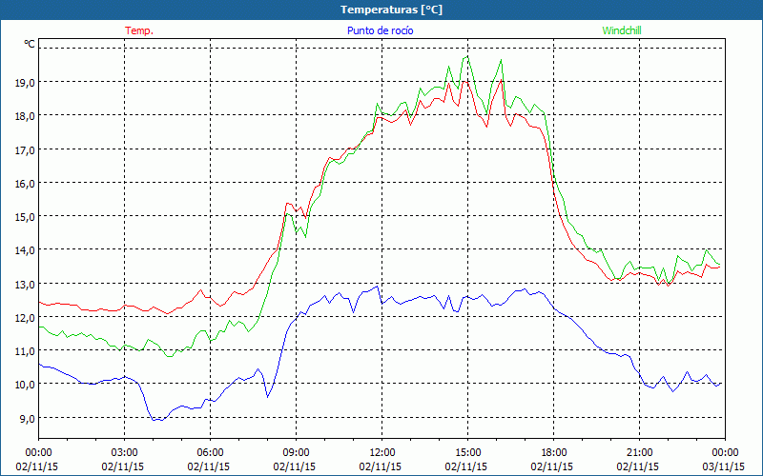This screenshot has height=476, width=763.
Task: Click the °C axis unit label
Action: click(x=30, y=44)
